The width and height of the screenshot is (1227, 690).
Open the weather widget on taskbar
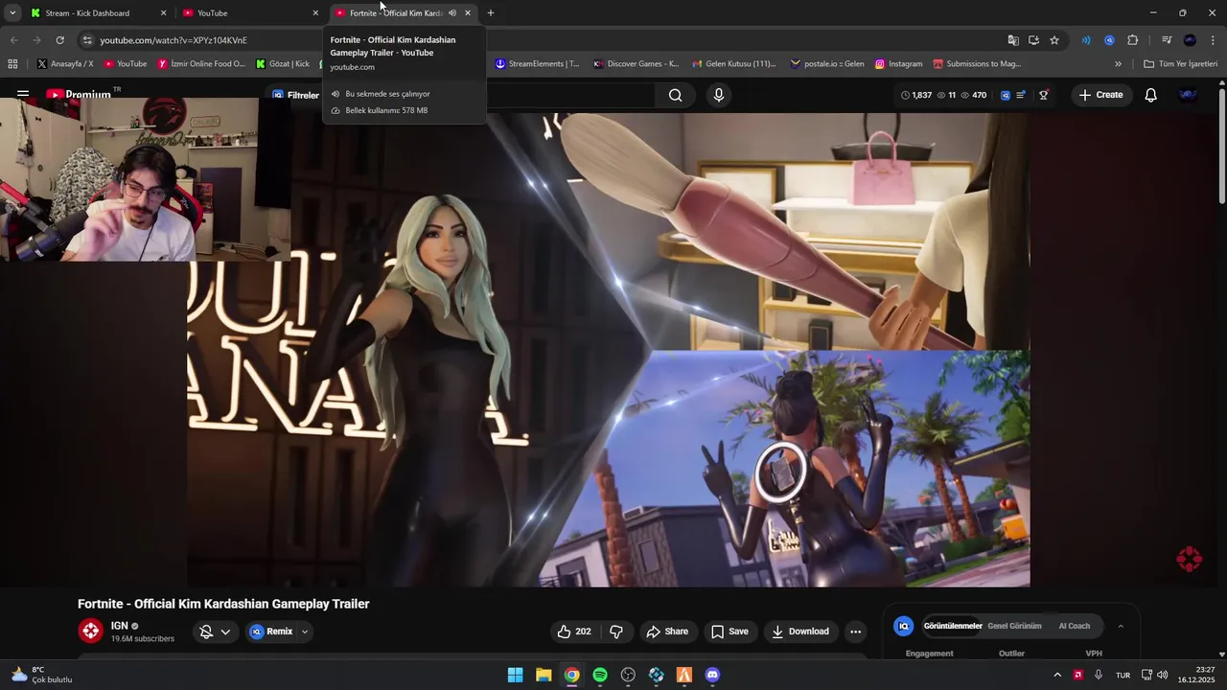[x=41, y=675]
